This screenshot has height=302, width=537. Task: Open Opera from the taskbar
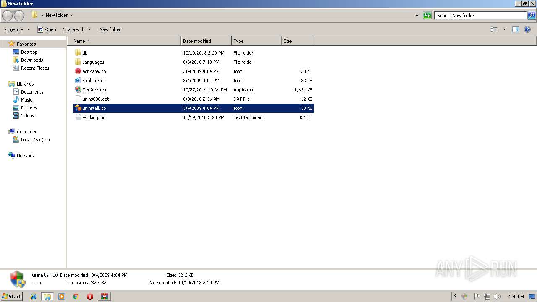90,297
